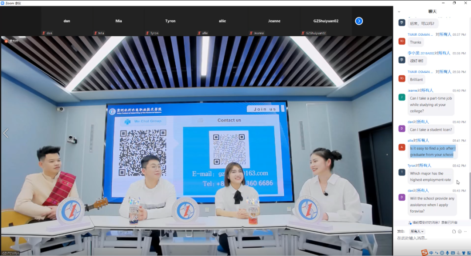Screen dimensions: 471x256
Task: Click 'Will the school provide any assistance' message
Action: [432, 205]
